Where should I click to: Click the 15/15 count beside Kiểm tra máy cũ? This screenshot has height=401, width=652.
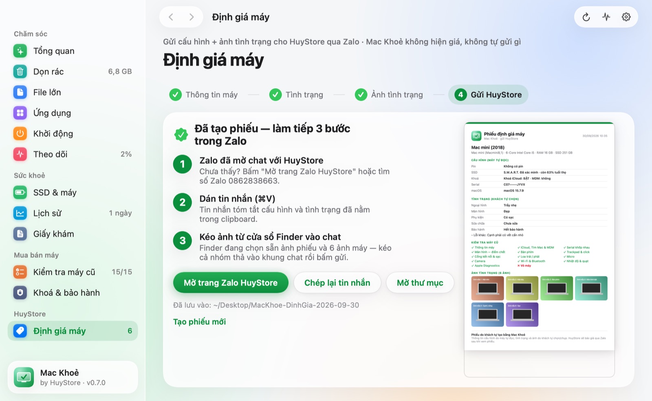click(122, 272)
